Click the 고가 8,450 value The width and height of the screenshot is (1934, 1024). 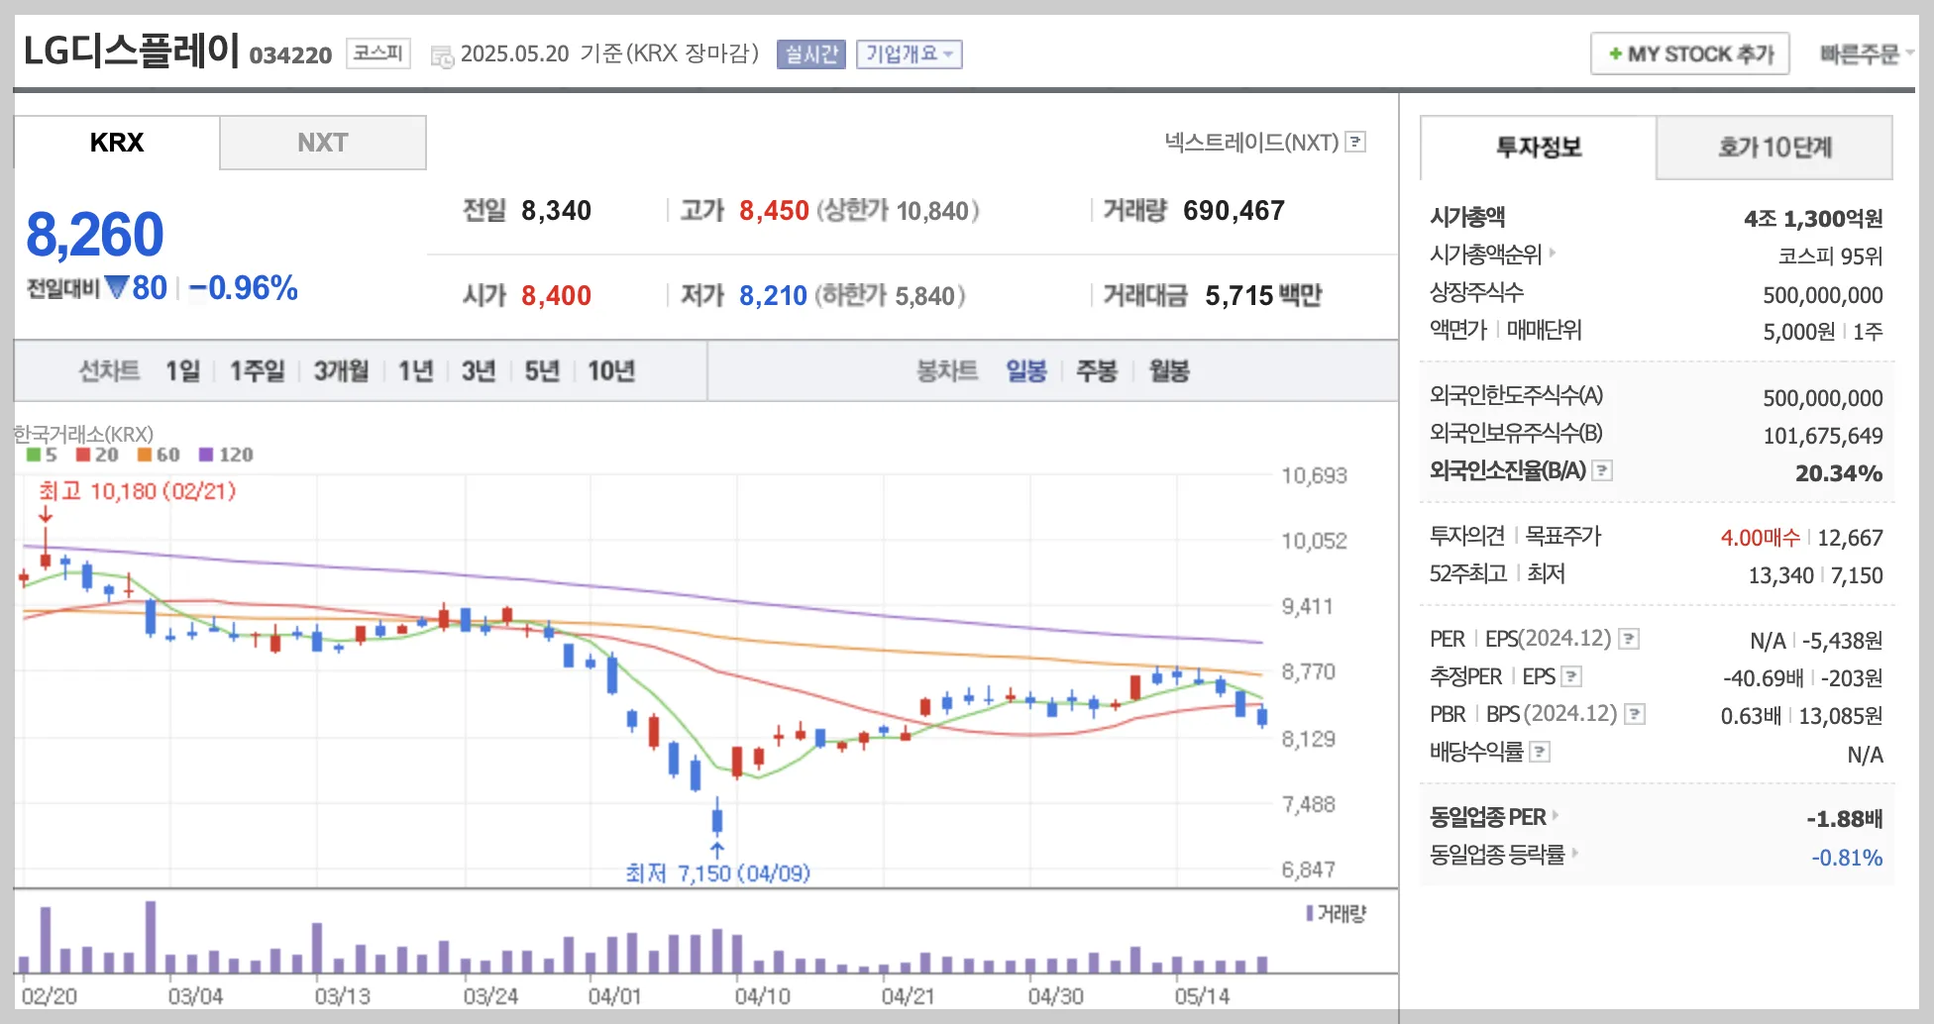[774, 211]
